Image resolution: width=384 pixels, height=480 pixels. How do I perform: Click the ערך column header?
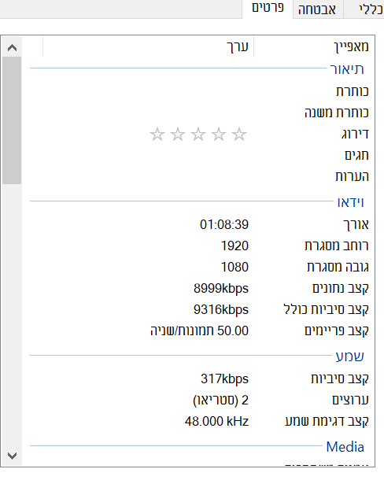coord(148,46)
